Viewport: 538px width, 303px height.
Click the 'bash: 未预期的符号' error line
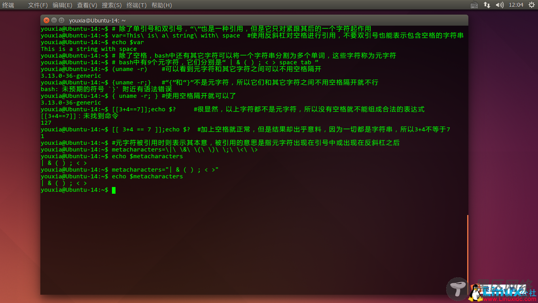(106, 89)
